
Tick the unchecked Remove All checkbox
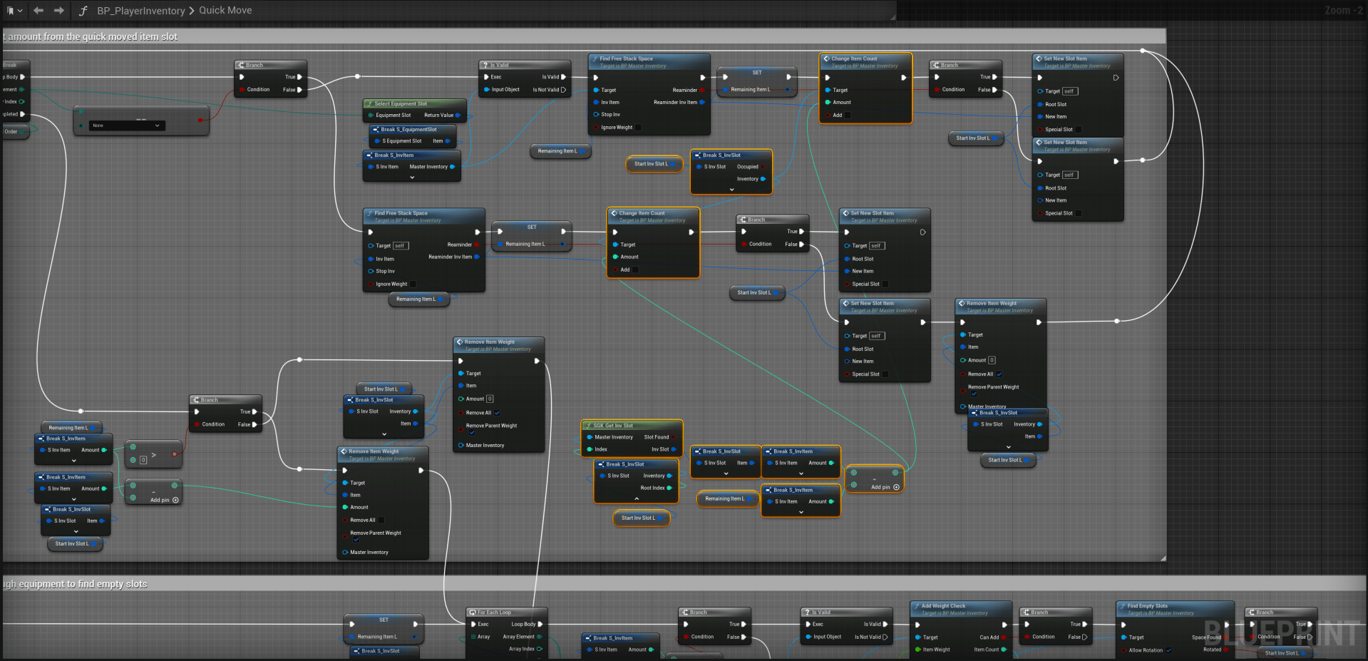(x=381, y=521)
